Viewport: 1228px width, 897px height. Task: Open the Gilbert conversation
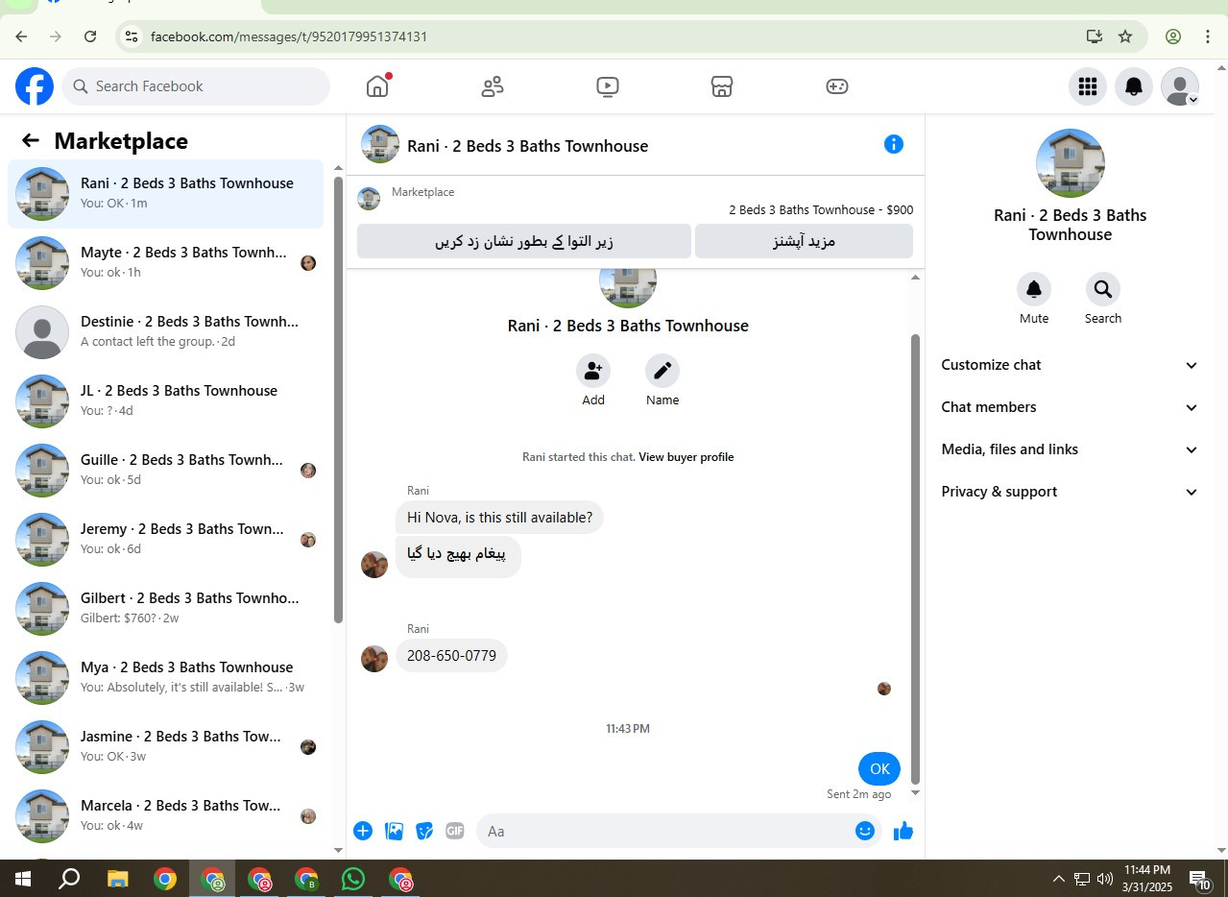pos(165,609)
